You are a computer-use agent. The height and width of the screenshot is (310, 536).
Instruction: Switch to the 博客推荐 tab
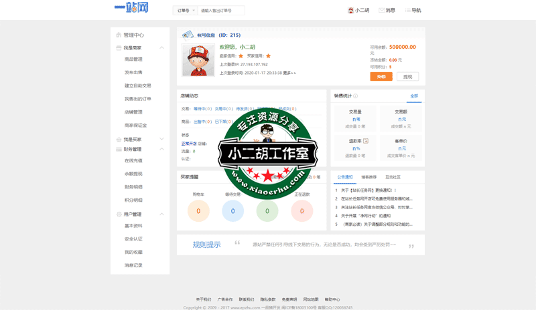pos(369,177)
